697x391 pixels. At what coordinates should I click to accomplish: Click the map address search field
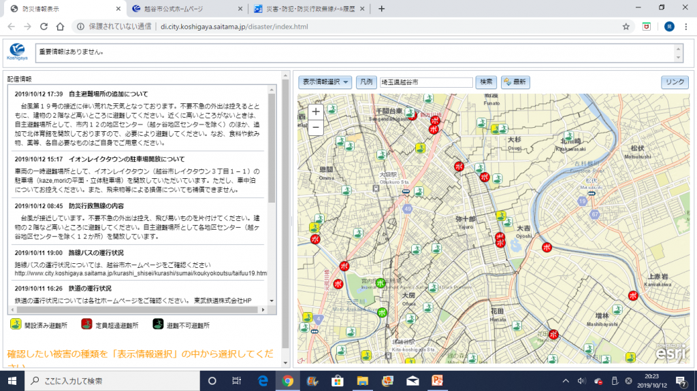(x=426, y=82)
